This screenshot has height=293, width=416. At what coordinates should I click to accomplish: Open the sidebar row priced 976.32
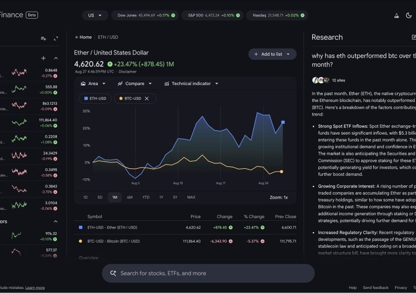click(29, 236)
